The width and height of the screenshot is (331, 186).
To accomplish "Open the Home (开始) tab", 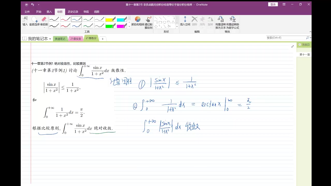I will pyautogui.click(x=39, y=12).
